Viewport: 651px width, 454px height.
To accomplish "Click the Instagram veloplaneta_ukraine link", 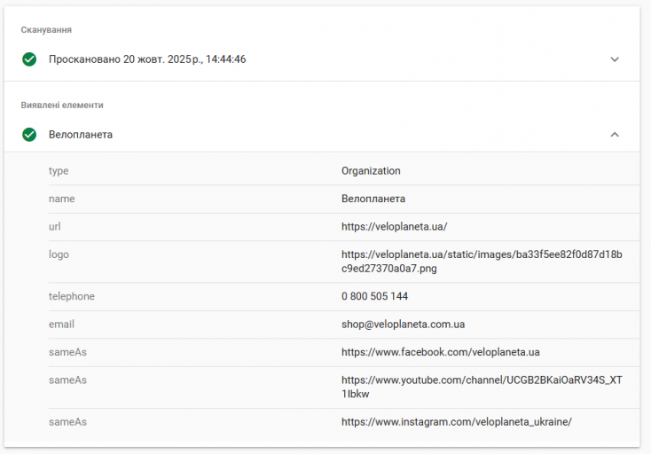I will pos(456,422).
